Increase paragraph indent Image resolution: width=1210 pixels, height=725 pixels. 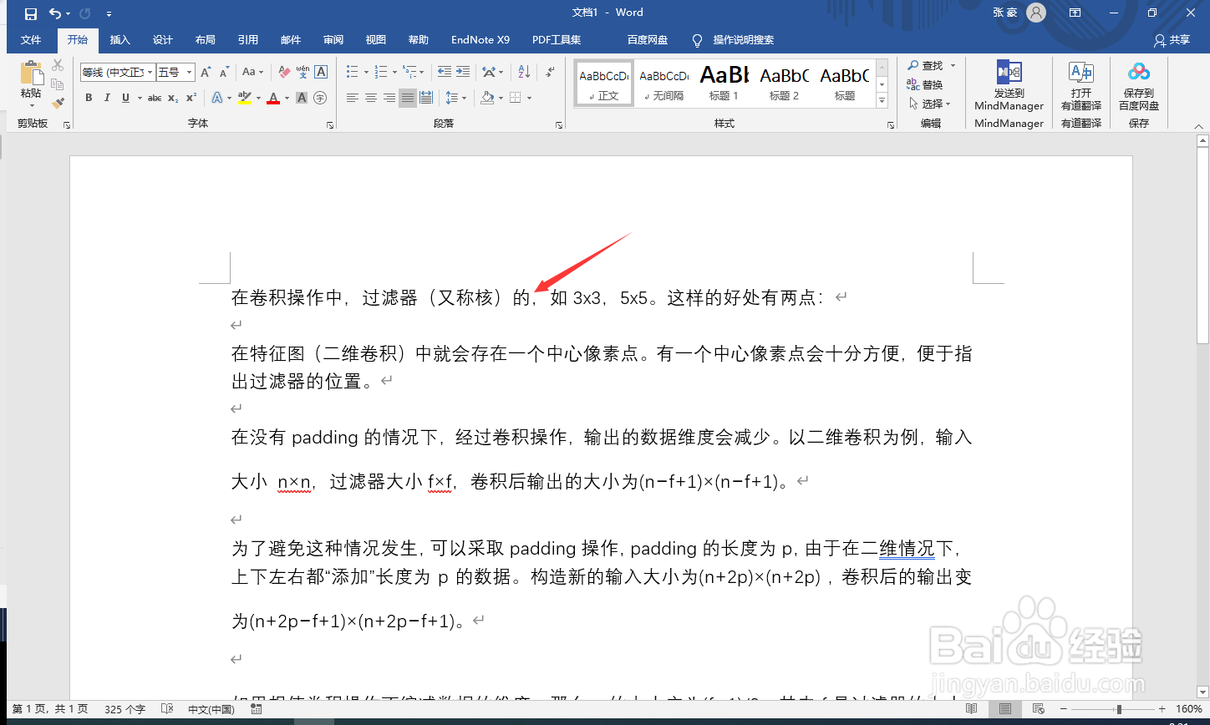463,73
